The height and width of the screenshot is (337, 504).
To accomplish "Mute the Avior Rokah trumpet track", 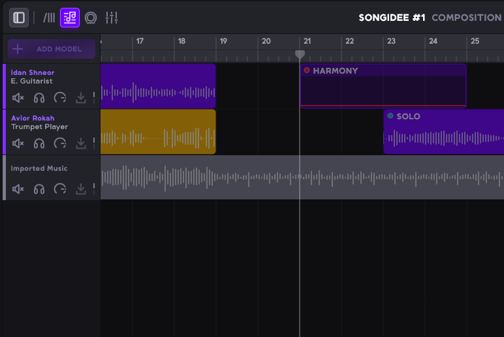I will [x=18, y=143].
